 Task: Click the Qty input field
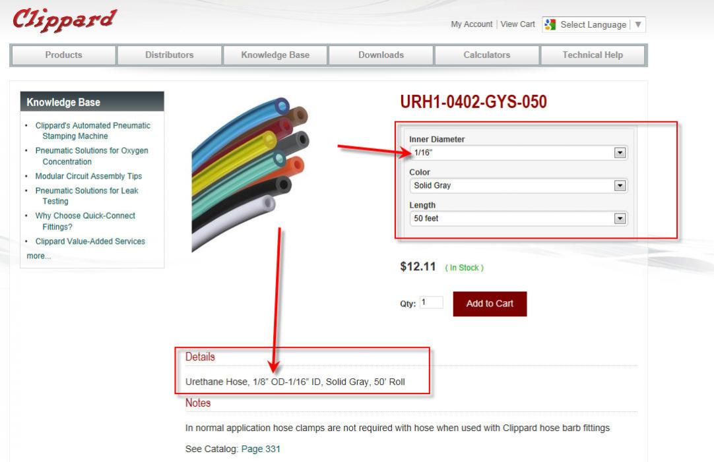pyautogui.click(x=431, y=303)
